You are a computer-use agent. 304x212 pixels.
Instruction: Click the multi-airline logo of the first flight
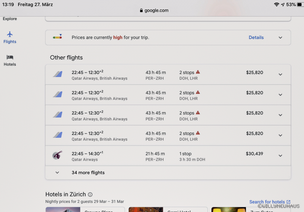pos(57,74)
